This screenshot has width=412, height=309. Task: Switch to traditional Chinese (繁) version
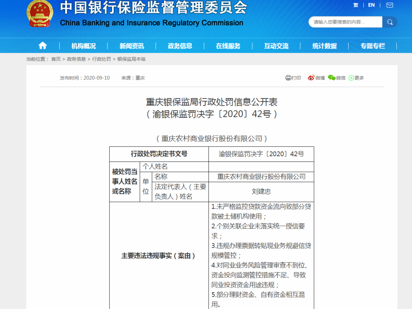[x=356, y=5]
